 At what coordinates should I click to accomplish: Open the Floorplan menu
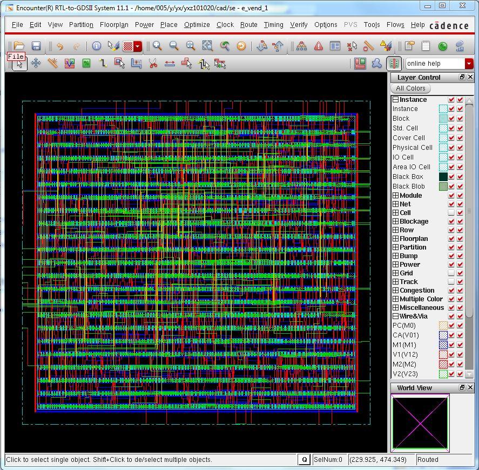coord(114,25)
